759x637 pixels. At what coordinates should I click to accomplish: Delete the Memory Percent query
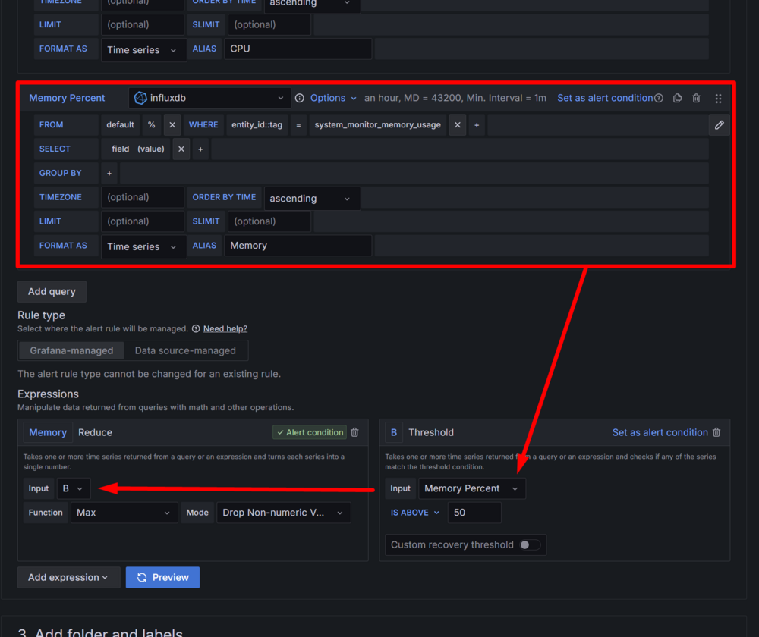[696, 98]
